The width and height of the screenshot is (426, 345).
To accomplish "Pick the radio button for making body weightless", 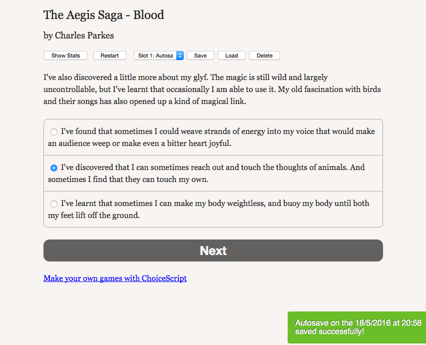I will click(x=54, y=204).
